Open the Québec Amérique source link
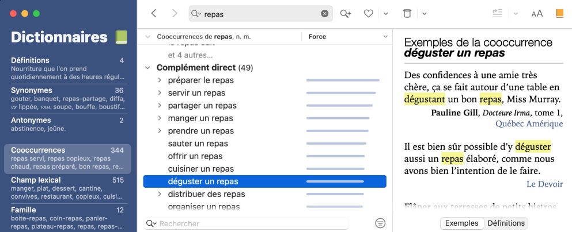572x232 pixels. pyautogui.click(x=529, y=123)
